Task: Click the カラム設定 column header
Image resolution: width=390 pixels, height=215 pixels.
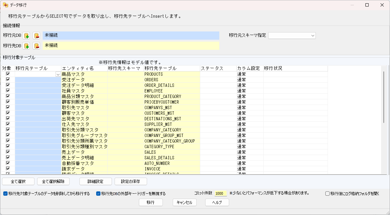Action: 250,68
